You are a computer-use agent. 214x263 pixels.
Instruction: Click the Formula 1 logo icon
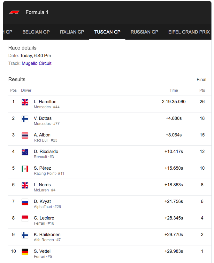click(x=14, y=12)
